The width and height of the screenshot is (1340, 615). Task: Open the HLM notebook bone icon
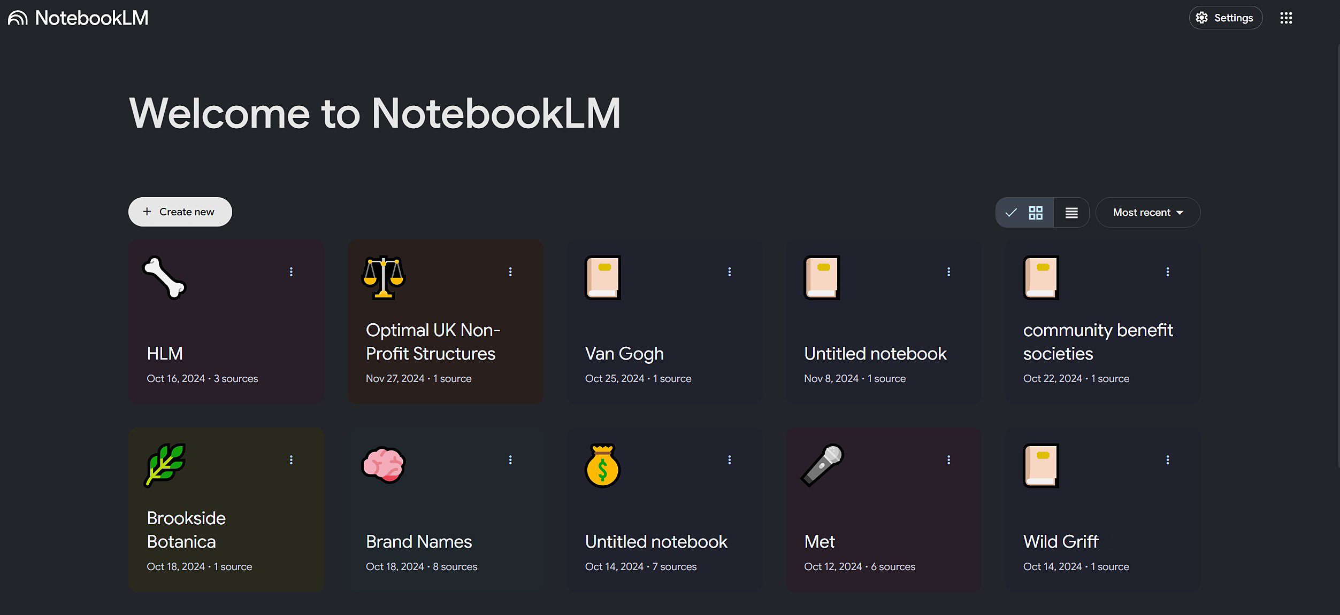point(164,278)
